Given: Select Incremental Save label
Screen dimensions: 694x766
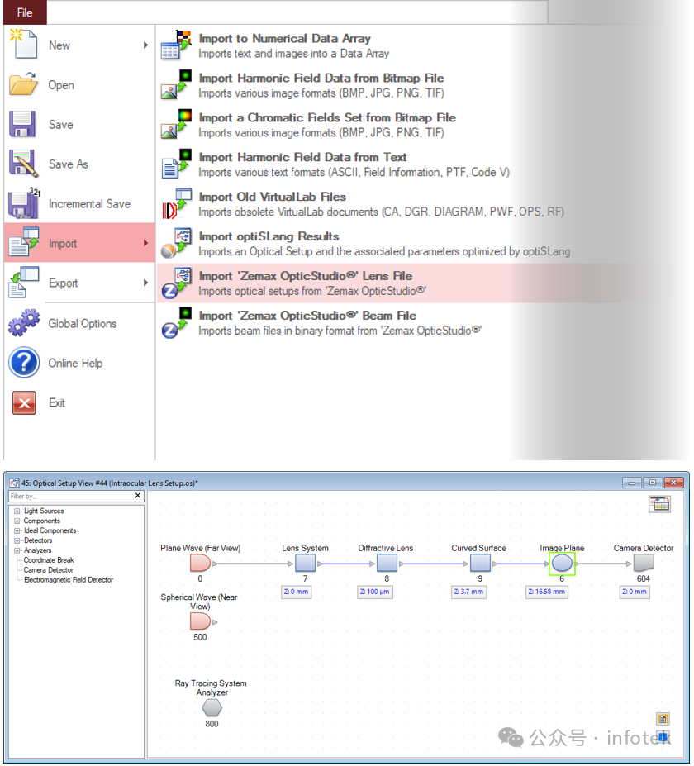Looking at the screenshot, I should point(89,204).
